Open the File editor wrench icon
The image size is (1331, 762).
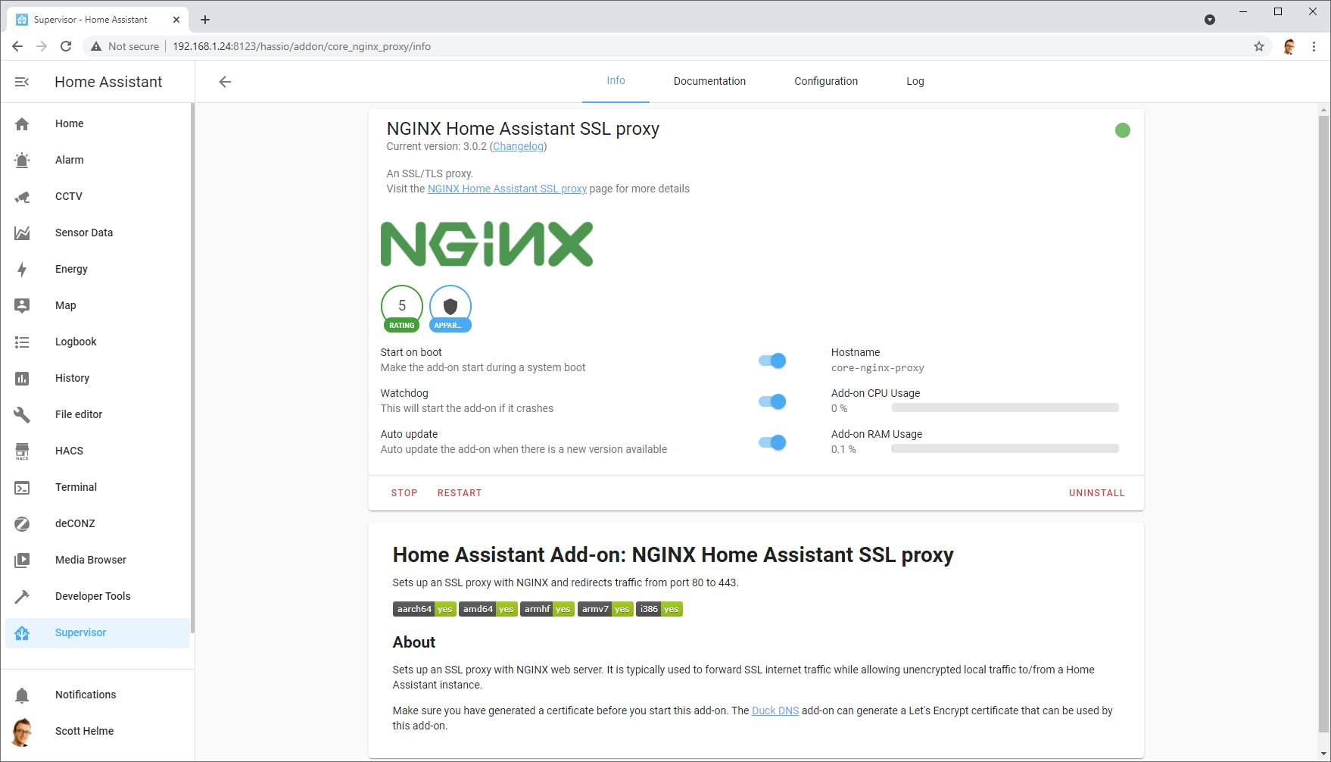tap(22, 414)
